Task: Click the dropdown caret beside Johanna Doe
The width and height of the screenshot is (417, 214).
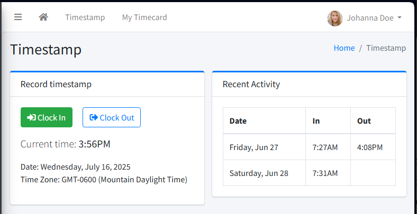Action: point(400,17)
